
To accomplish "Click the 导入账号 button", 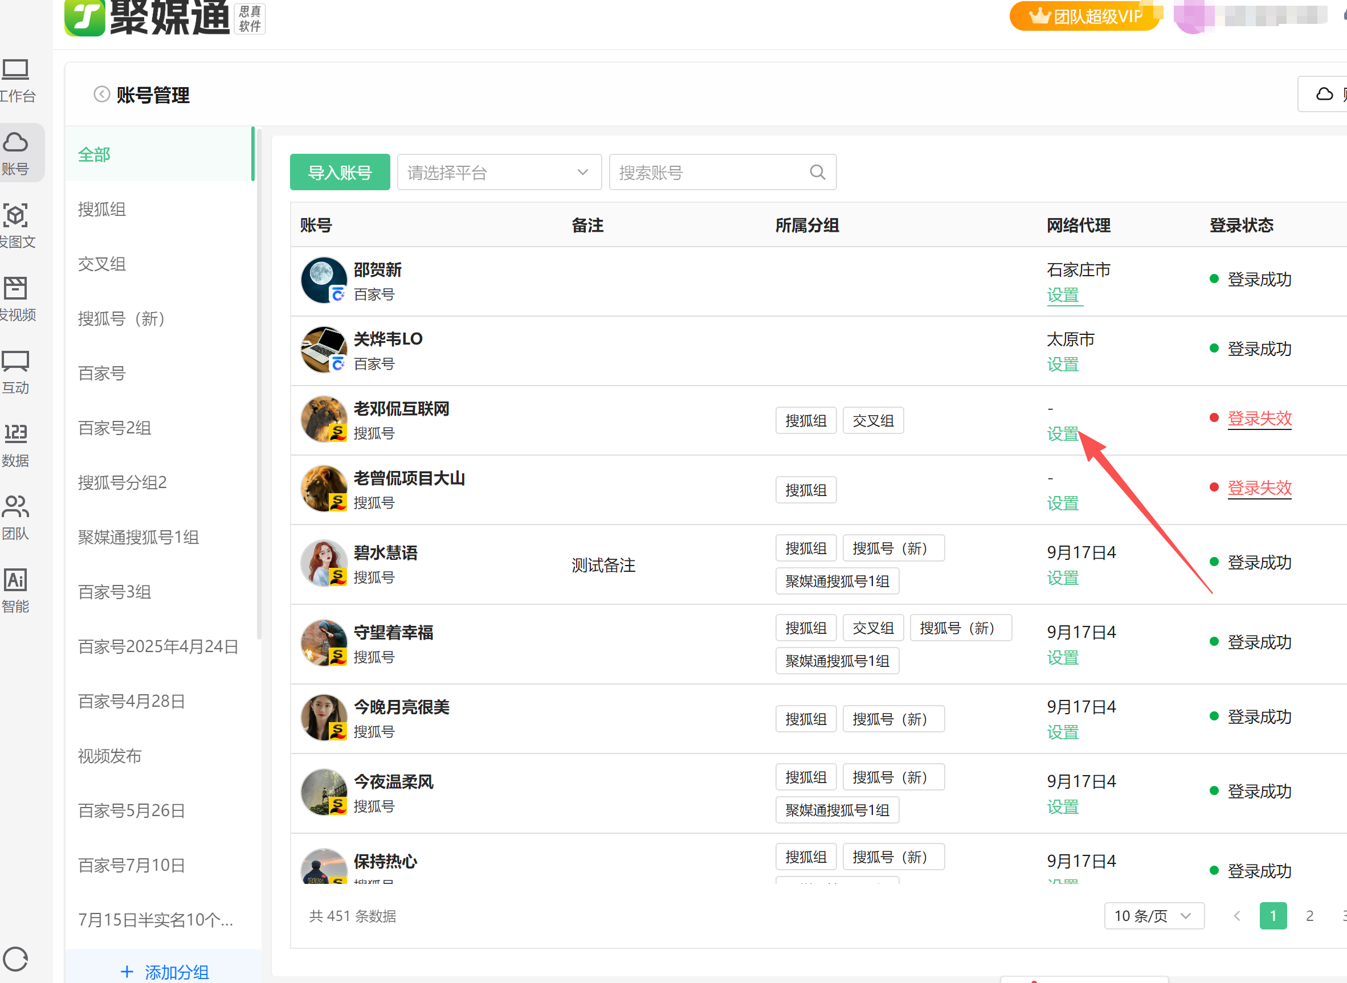I will click(x=340, y=173).
